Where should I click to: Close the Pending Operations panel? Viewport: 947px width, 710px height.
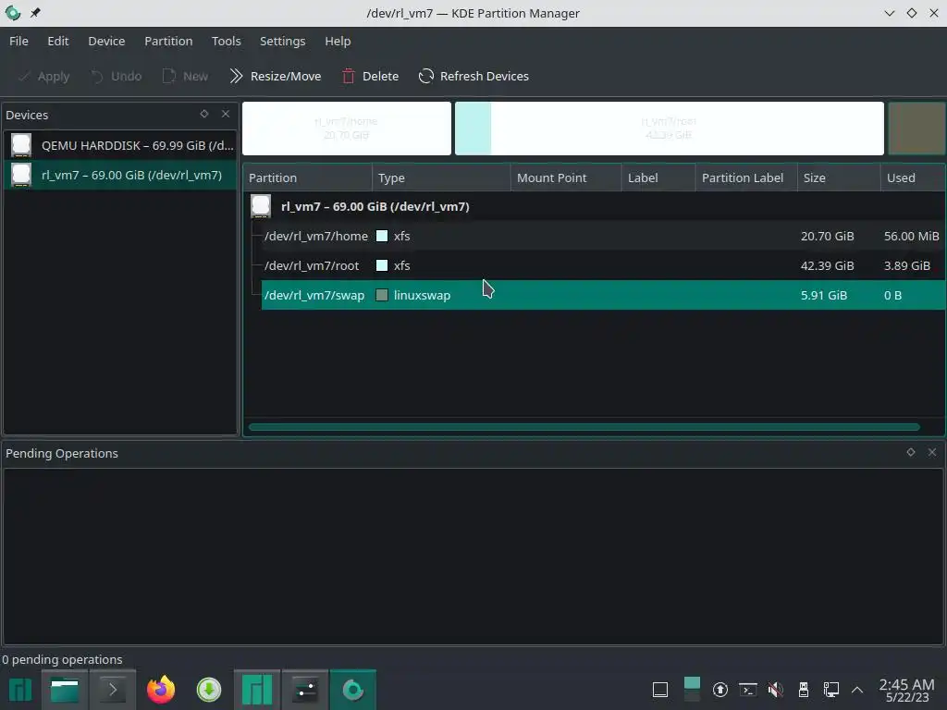pyautogui.click(x=932, y=452)
